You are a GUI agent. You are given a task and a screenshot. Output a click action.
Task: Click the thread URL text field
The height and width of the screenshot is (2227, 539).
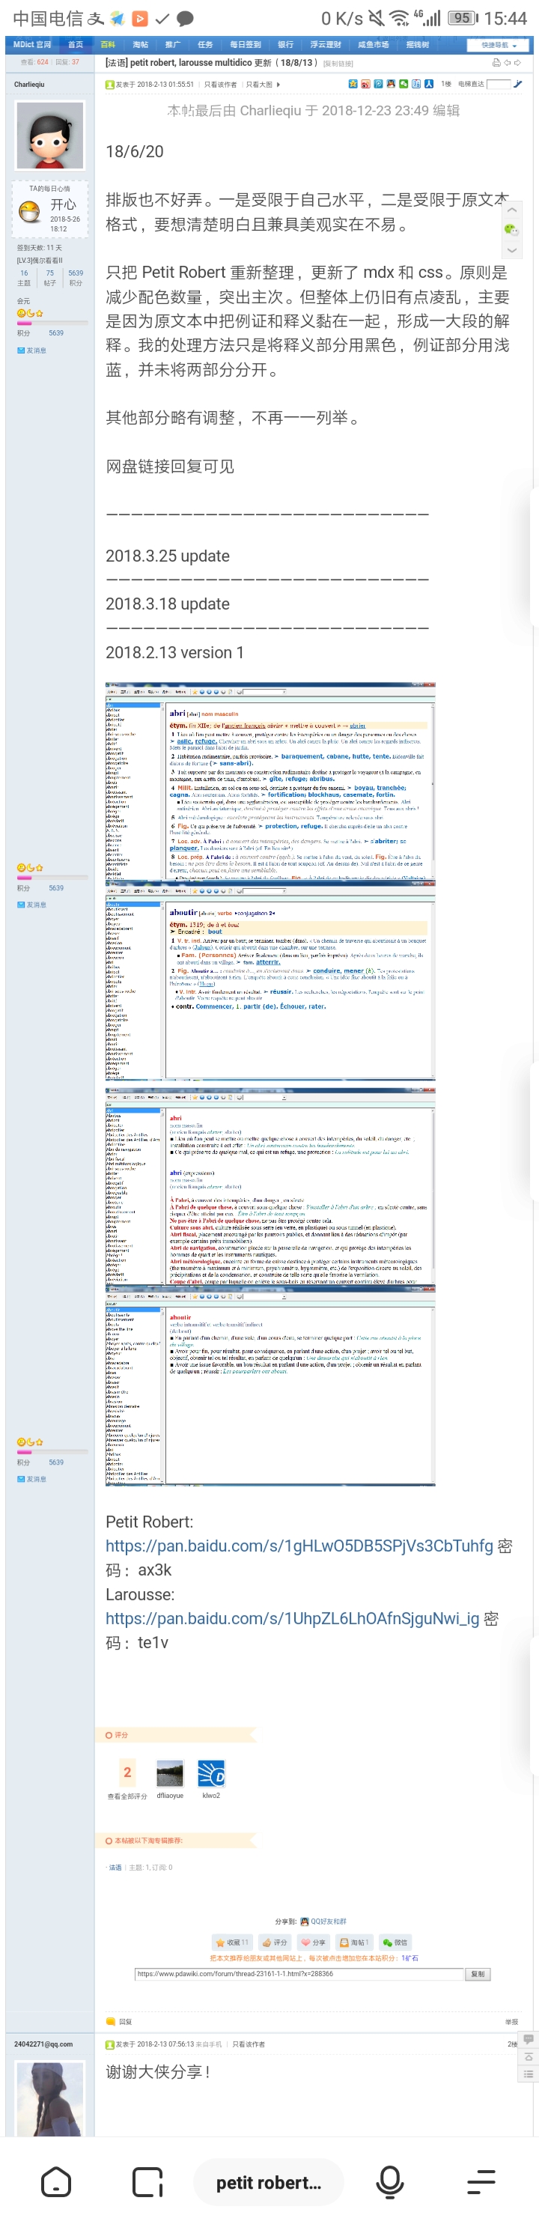tap(298, 1974)
